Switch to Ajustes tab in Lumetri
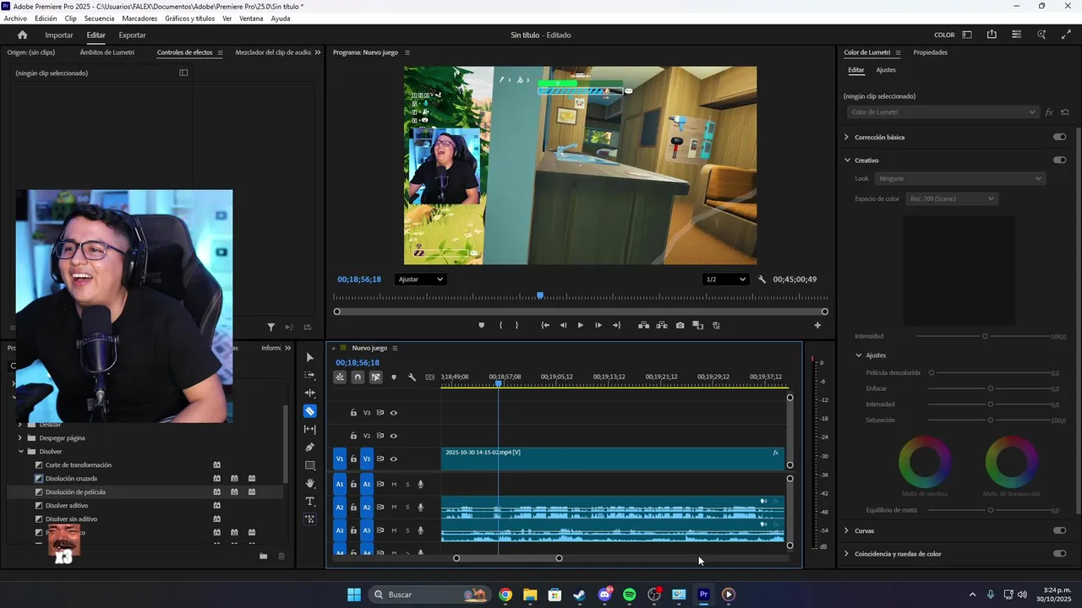This screenshot has width=1082, height=608. 886,70
